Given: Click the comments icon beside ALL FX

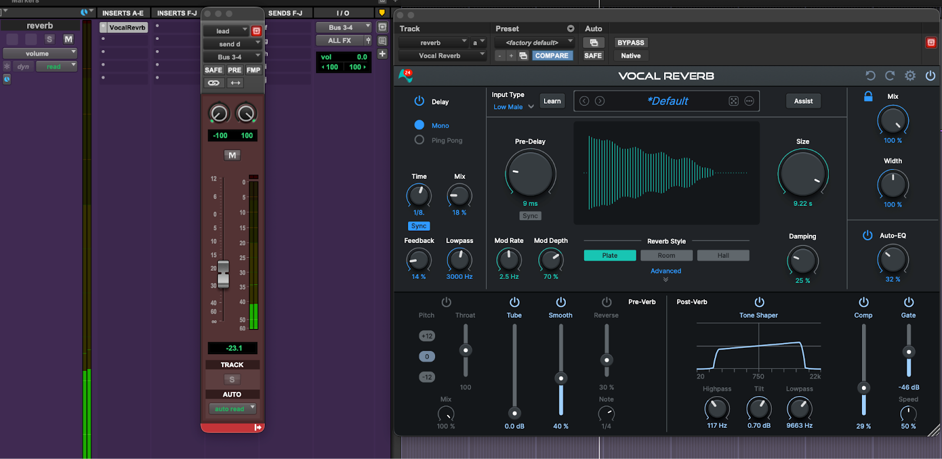Looking at the screenshot, I should pyautogui.click(x=382, y=41).
